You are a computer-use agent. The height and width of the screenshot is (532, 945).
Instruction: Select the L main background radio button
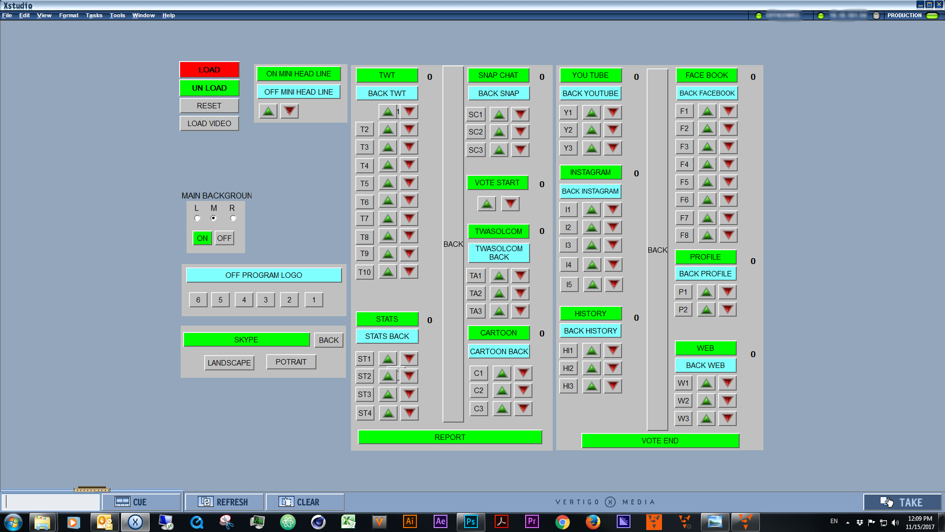click(197, 218)
